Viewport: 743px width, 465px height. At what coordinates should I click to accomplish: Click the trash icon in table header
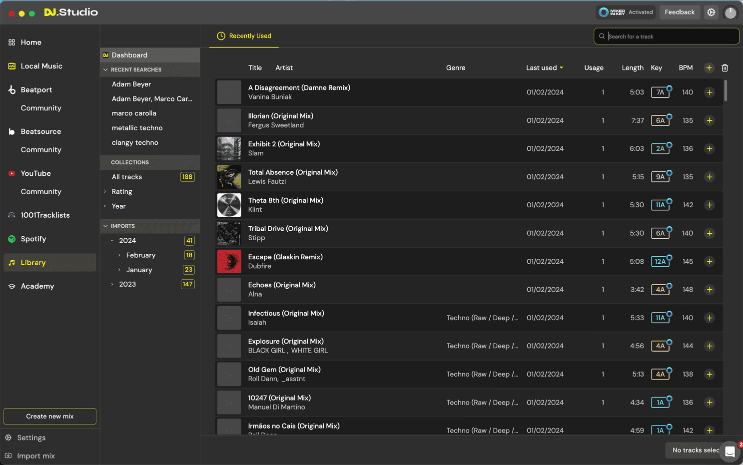pos(725,67)
